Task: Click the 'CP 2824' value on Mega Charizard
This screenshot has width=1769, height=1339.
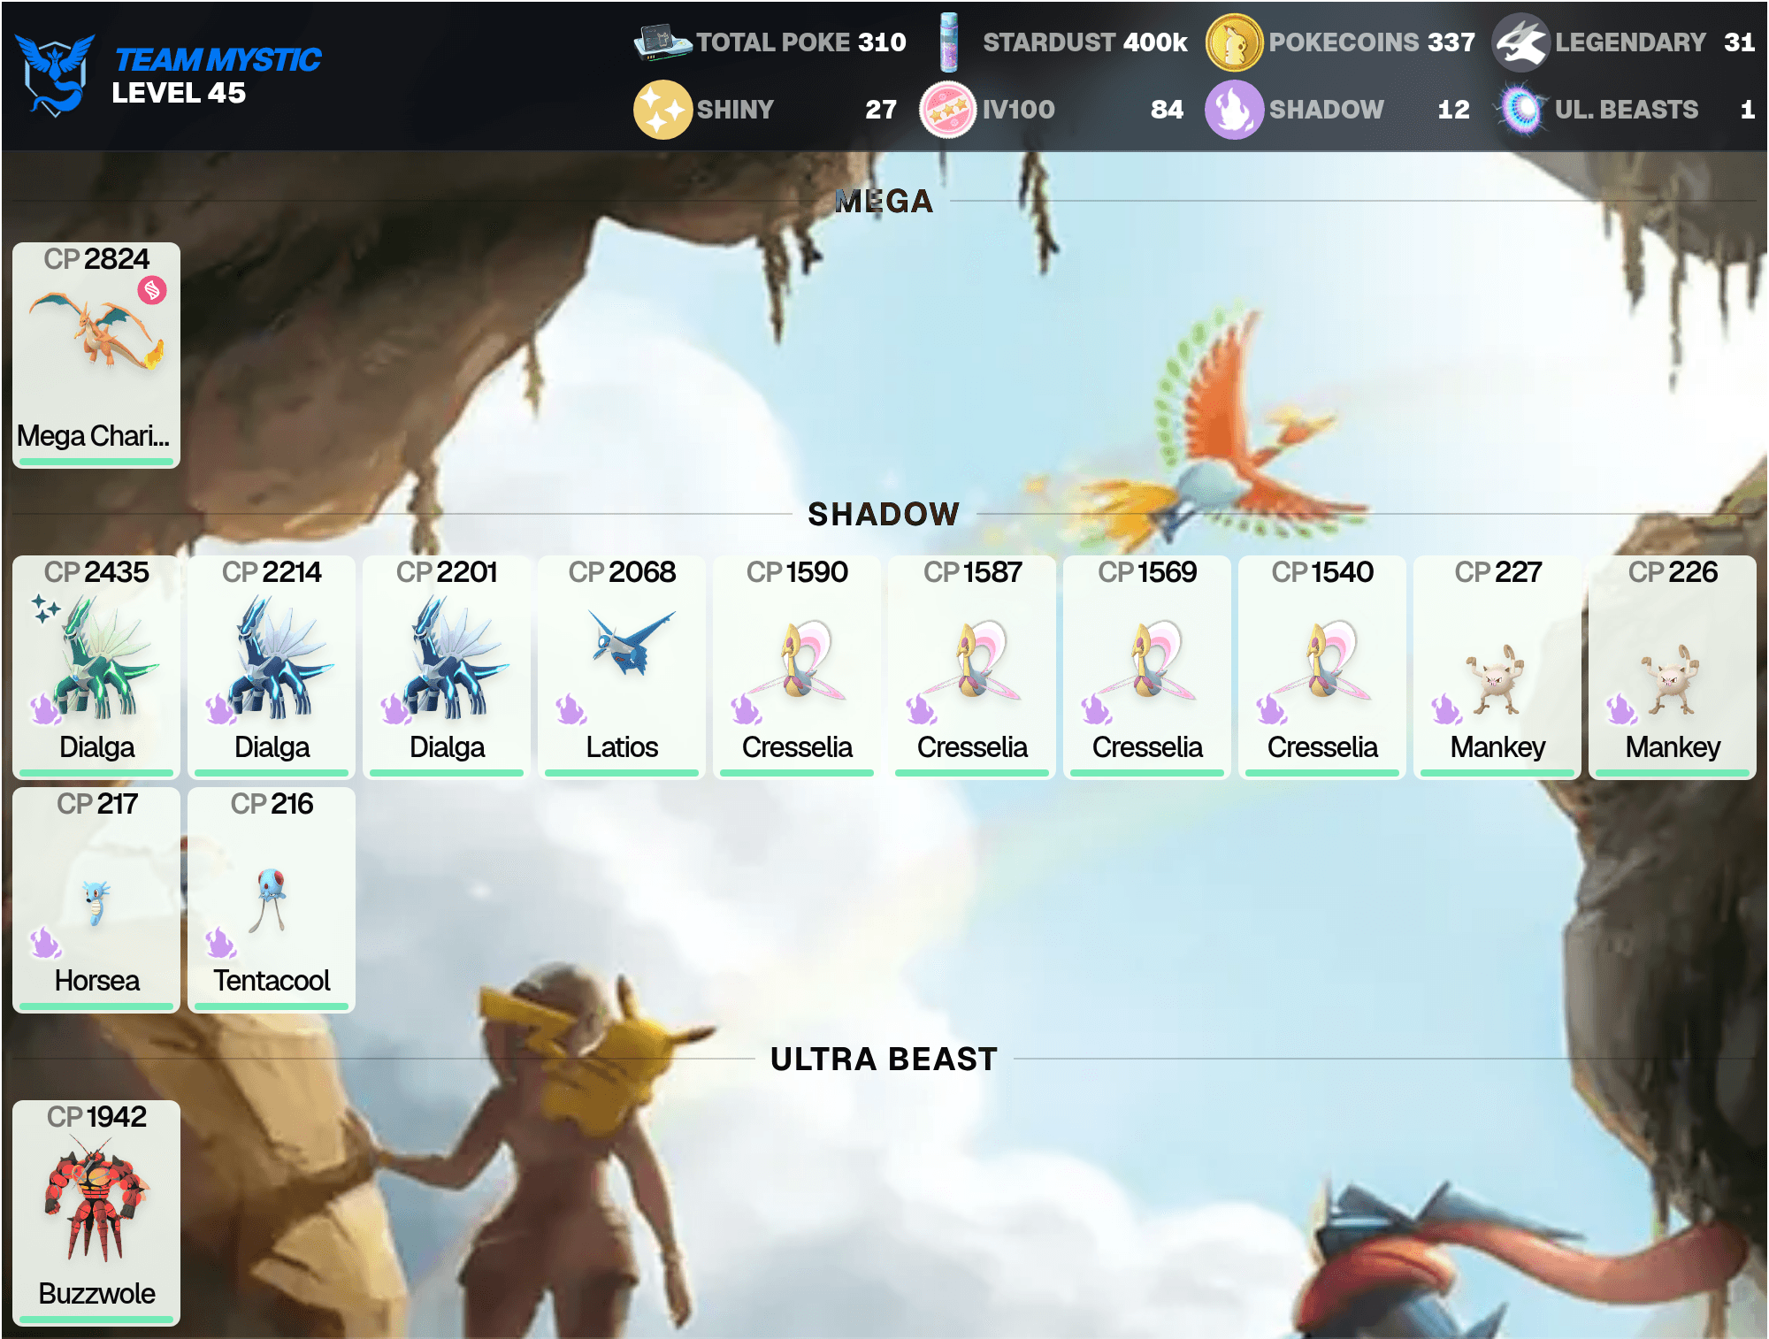Action: (96, 259)
